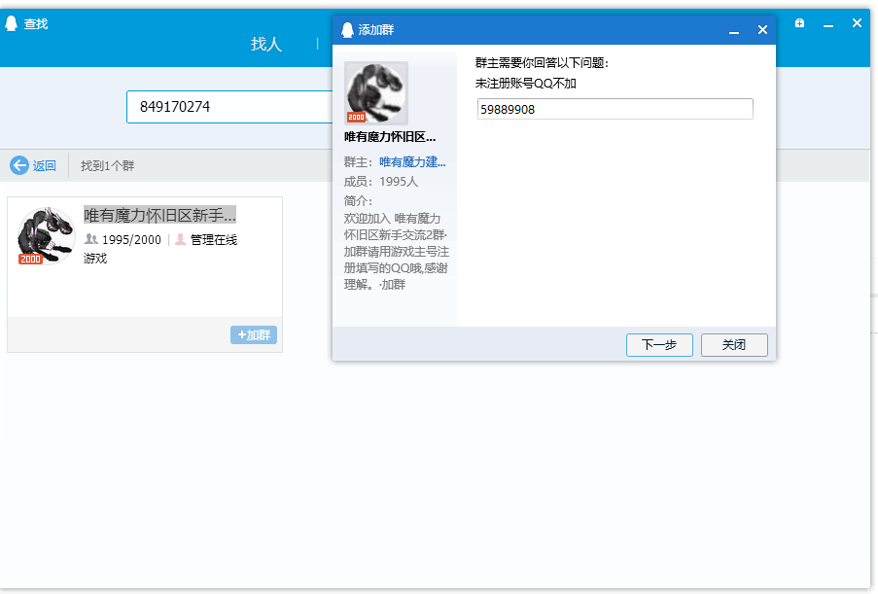
Task: Click the group avatar in the search result
Action: [x=45, y=235]
